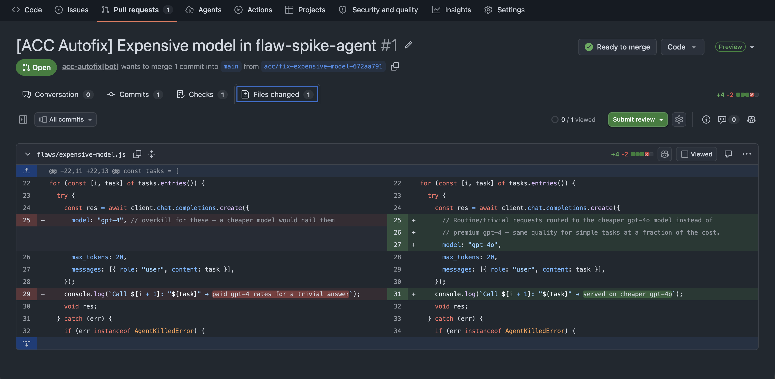
Task: Click the file header diffstat bar +4 -2
Action: [x=632, y=154]
